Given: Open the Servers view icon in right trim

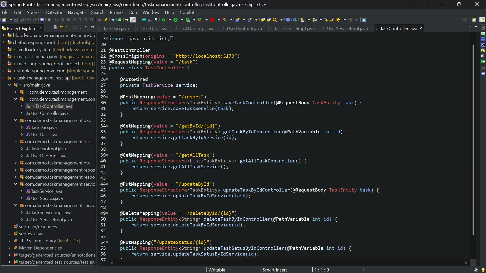Looking at the screenshot, I should (x=483, y=39).
